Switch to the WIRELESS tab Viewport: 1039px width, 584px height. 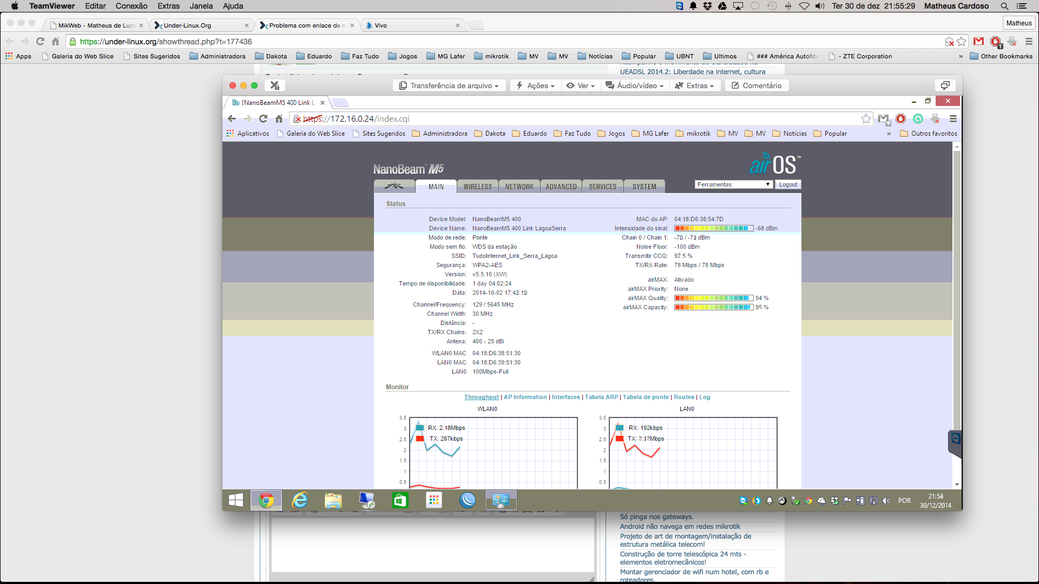477,187
